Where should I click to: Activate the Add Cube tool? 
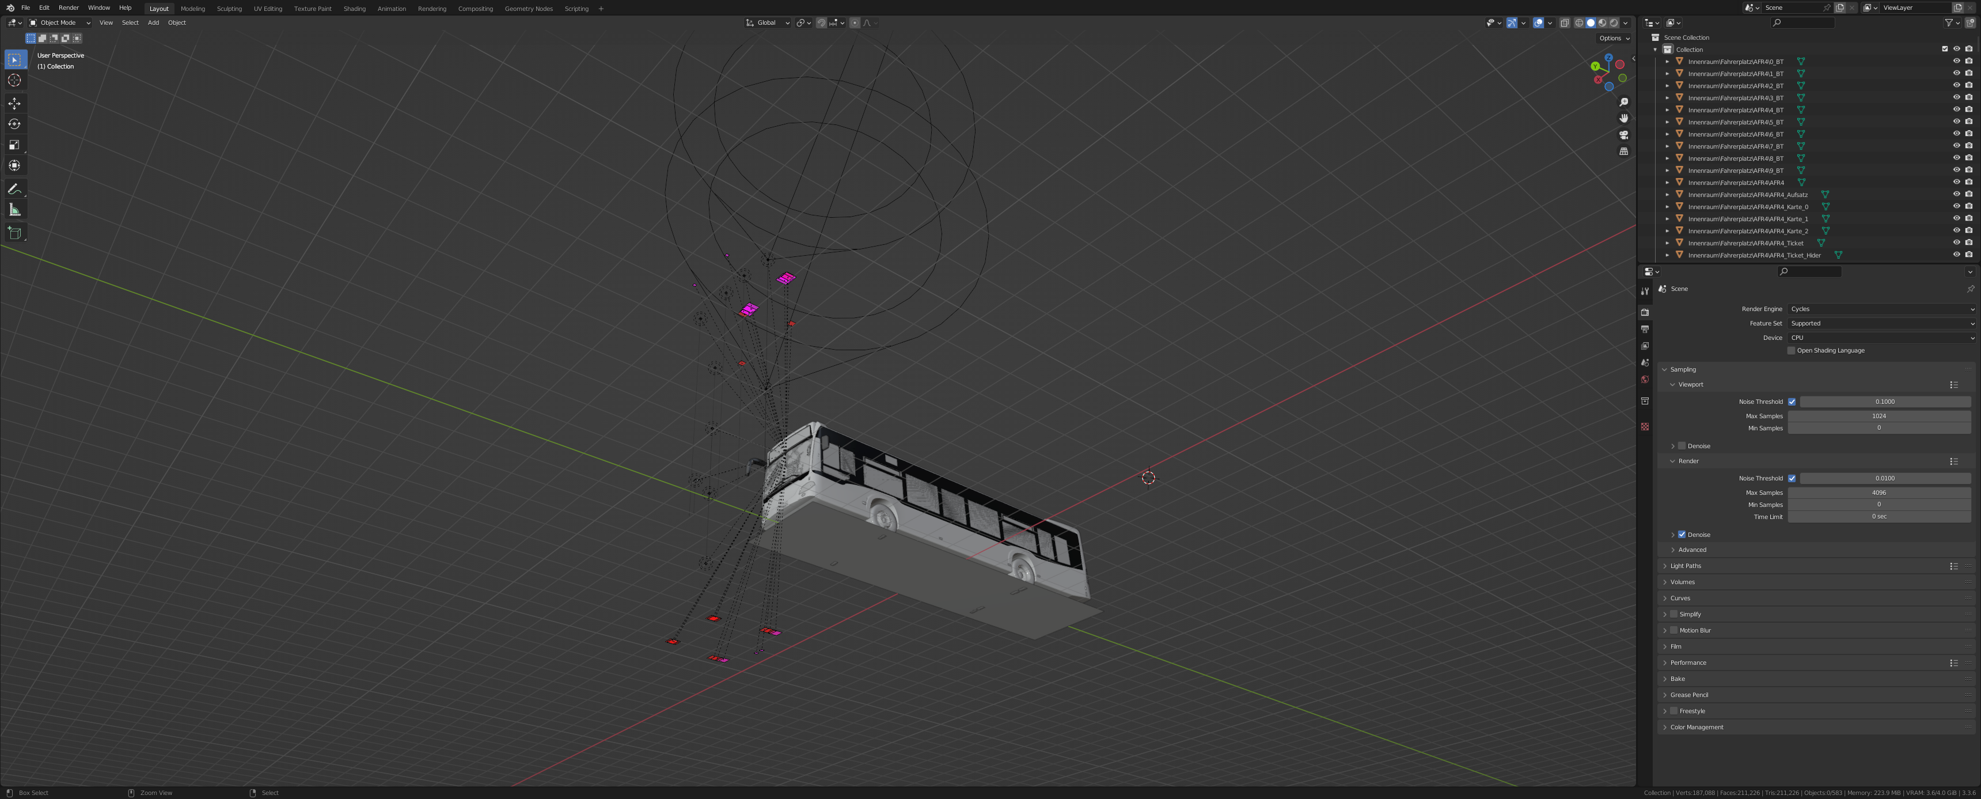[14, 233]
